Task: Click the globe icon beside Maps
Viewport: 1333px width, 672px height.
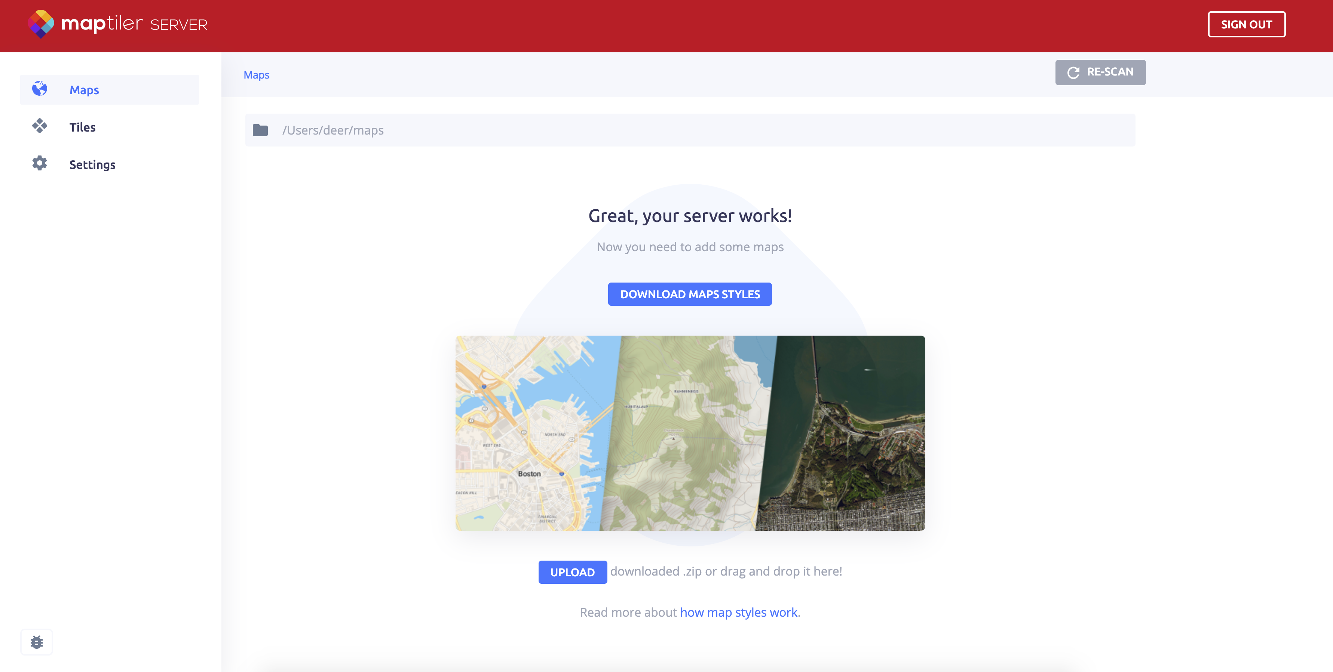Action: pyautogui.click(x=39, y=89)
